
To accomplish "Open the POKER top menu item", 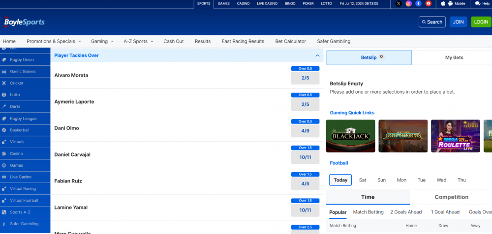I will pos(308,4).
